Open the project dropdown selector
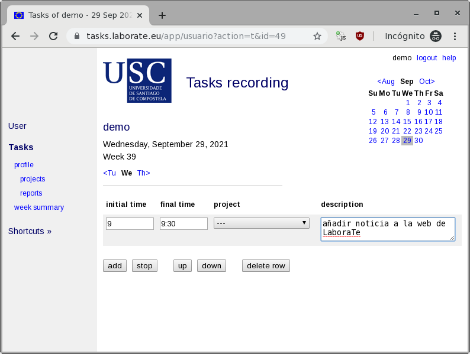This screenshot has height=354, width=470. tap(262, 223)
